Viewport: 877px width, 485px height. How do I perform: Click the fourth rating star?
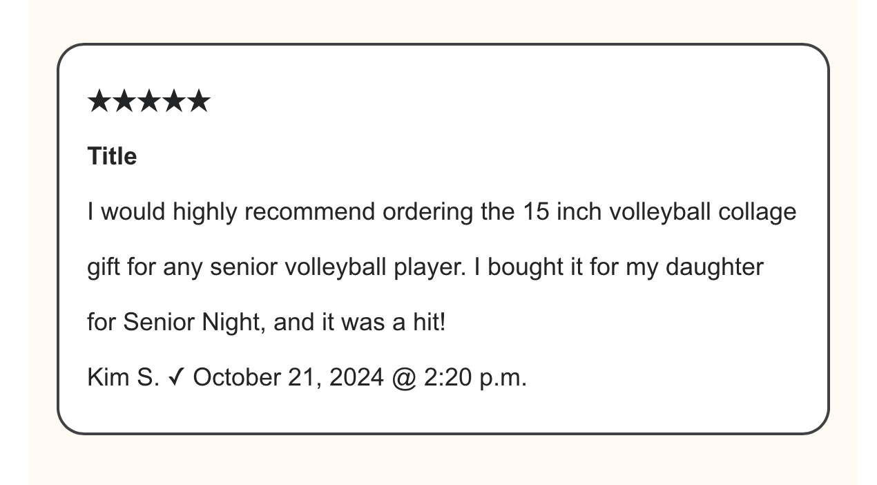(x=174, y=102)
